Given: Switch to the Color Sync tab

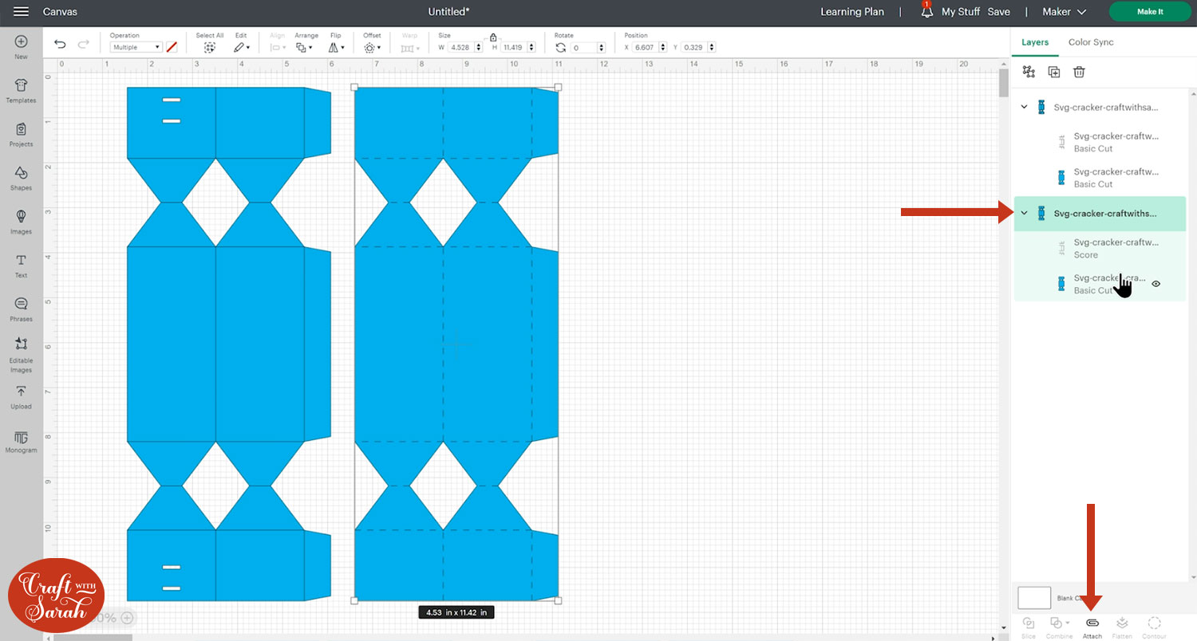Looking at the screenshot, I should click(x=1090, y=42).
